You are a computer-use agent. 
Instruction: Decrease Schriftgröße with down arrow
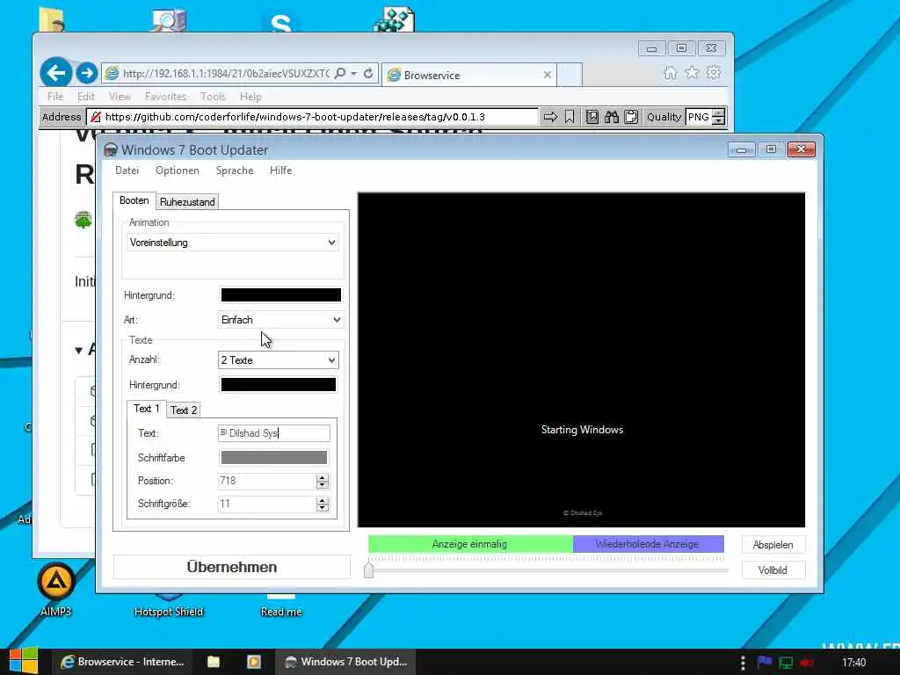322,508
